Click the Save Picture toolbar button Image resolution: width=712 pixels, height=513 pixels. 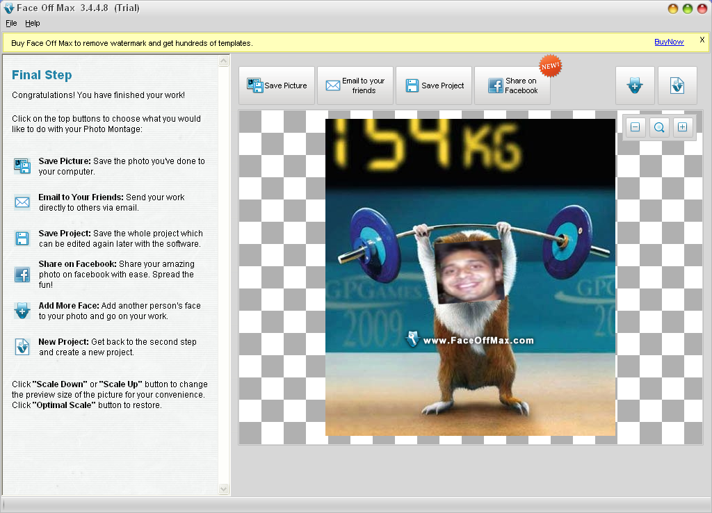[x=277, y=85]
